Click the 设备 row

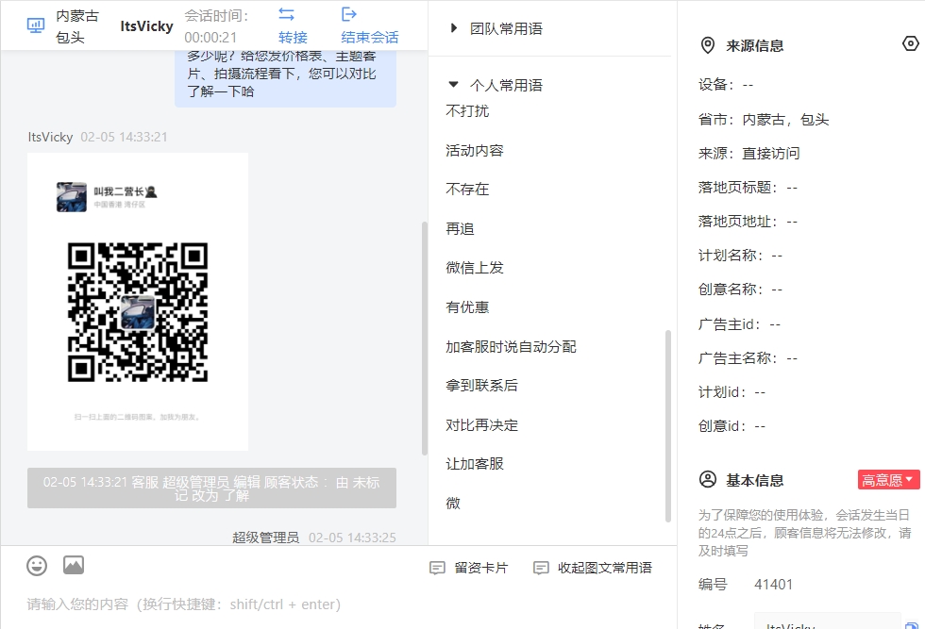coord(726,85)
